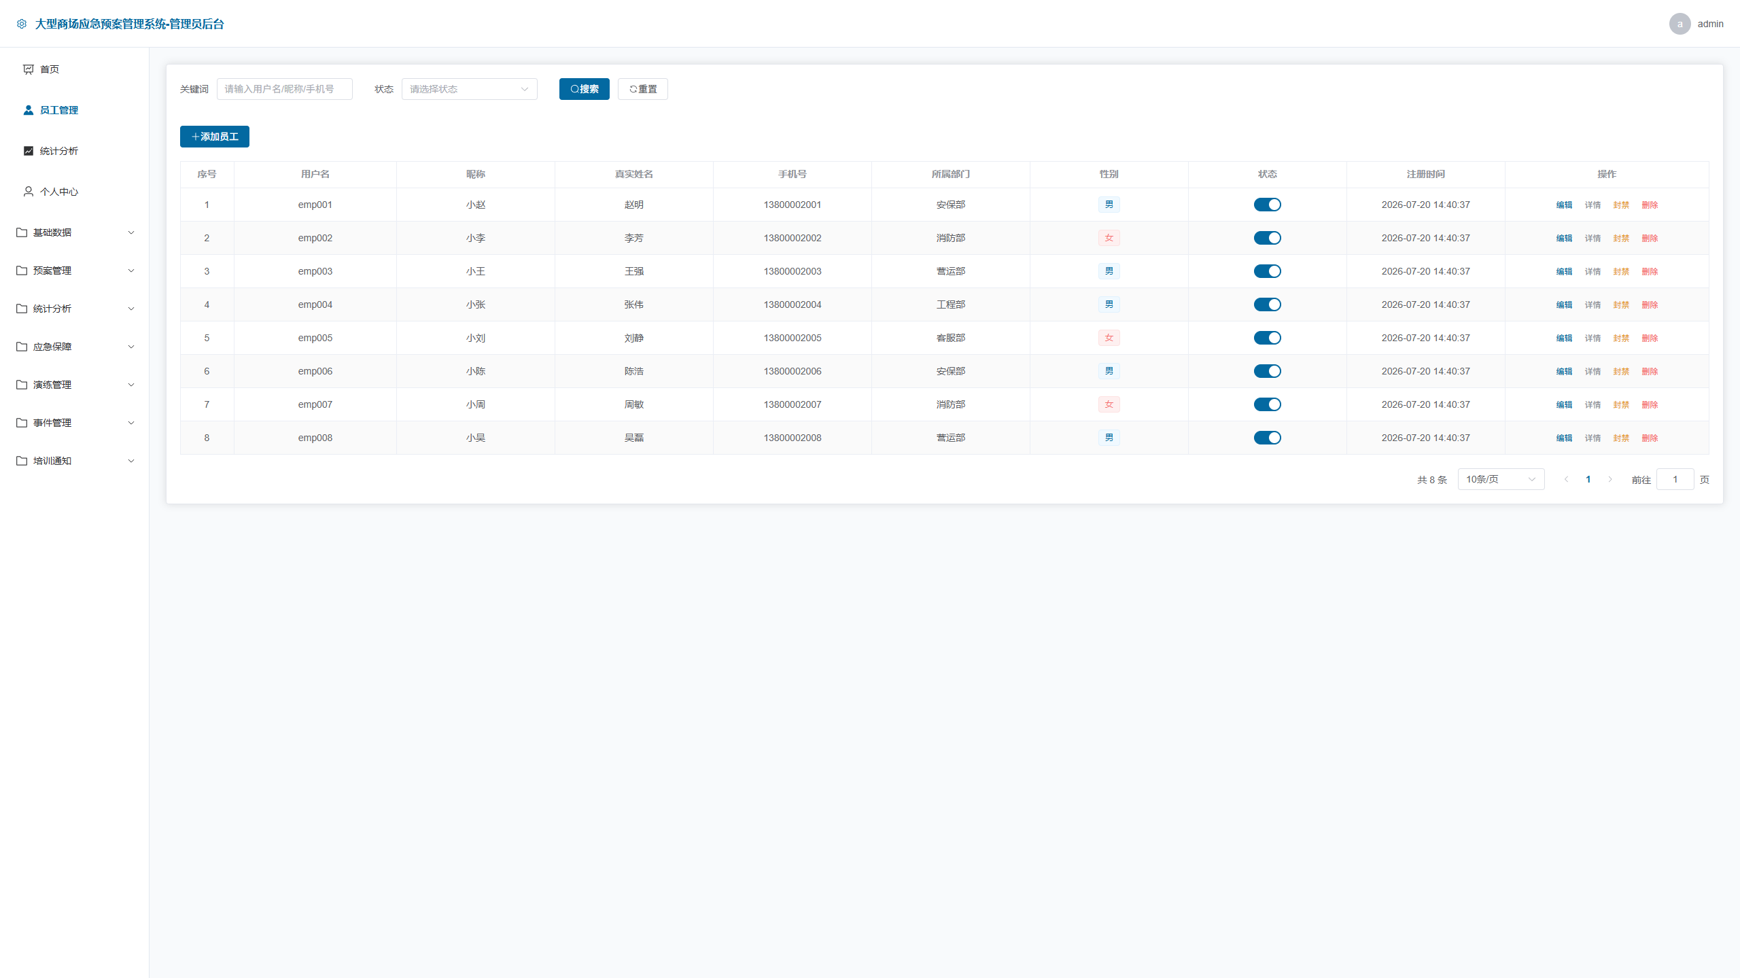Viewport: 1740px width, 978px height.
Task: Open the 请选择状态 status dropdown
Action: pos(469,89)
